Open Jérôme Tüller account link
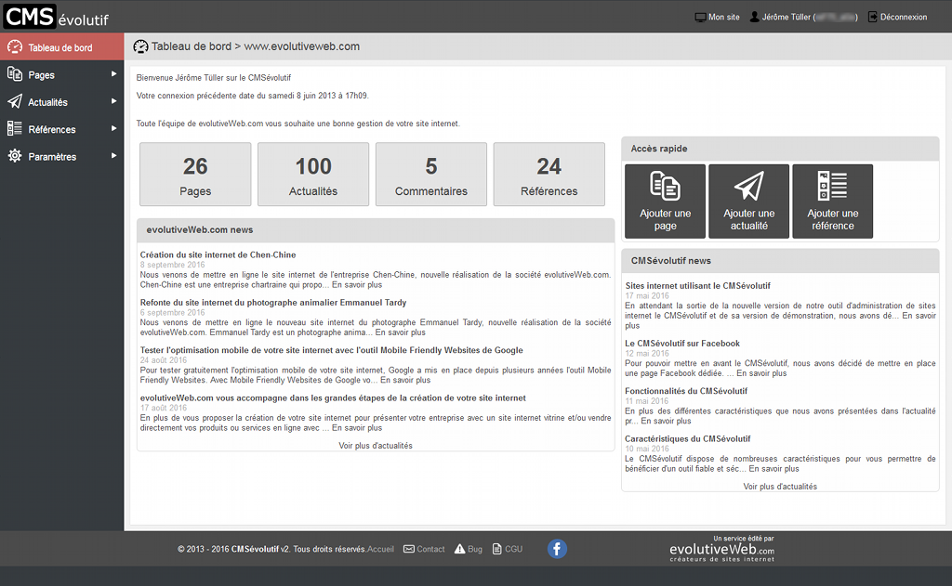This screenshot has height=586, width=952. pos(810,17)
